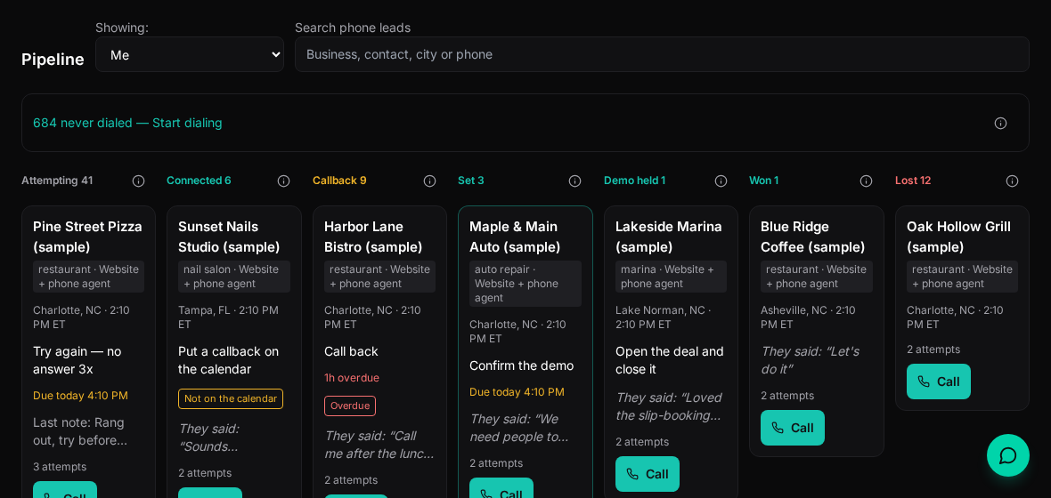Click 'Due today 4:10 PM' on Pine Street Pizza
Viewport: 1051px width, 498px height.
tap(80, 396)
